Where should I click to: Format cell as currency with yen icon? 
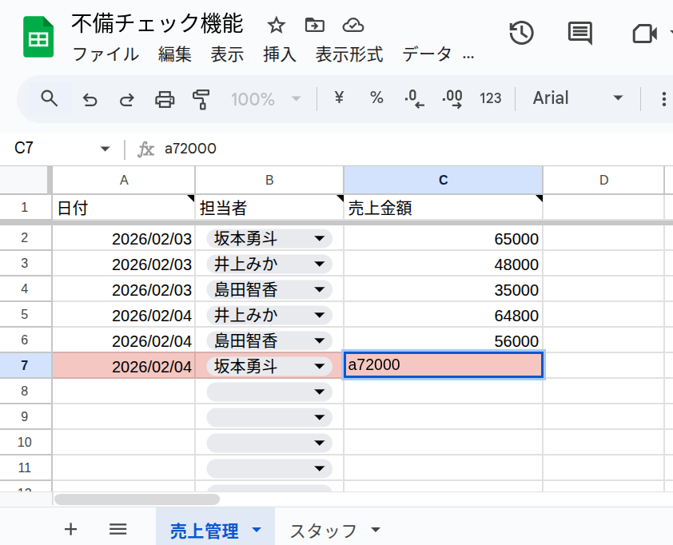click(338, 99)
